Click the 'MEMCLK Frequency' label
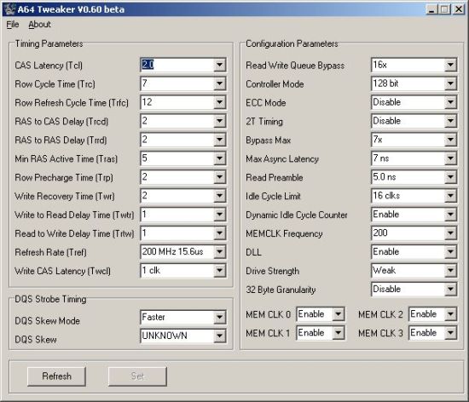469x402 pixels. click(284, 233)
